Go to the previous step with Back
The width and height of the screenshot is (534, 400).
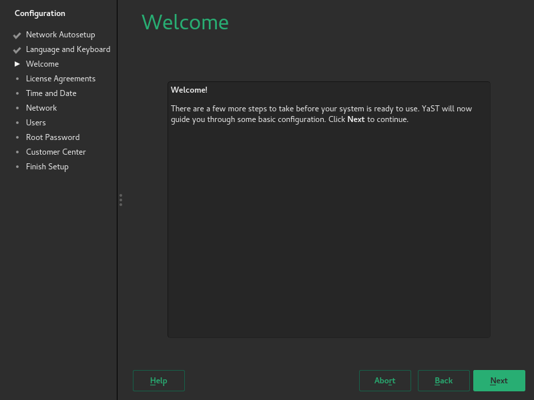443,381
